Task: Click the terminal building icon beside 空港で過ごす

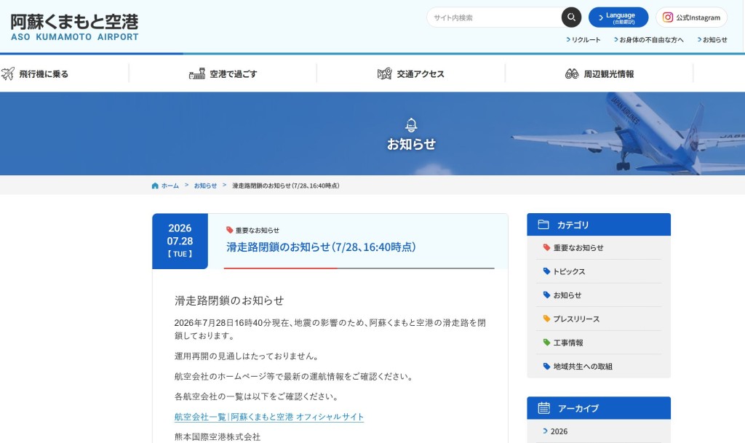Action: coord(196,73)
